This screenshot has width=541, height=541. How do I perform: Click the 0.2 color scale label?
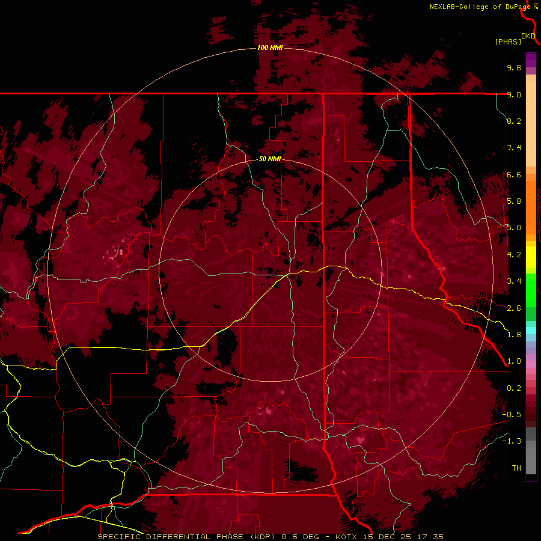[514, 388]
